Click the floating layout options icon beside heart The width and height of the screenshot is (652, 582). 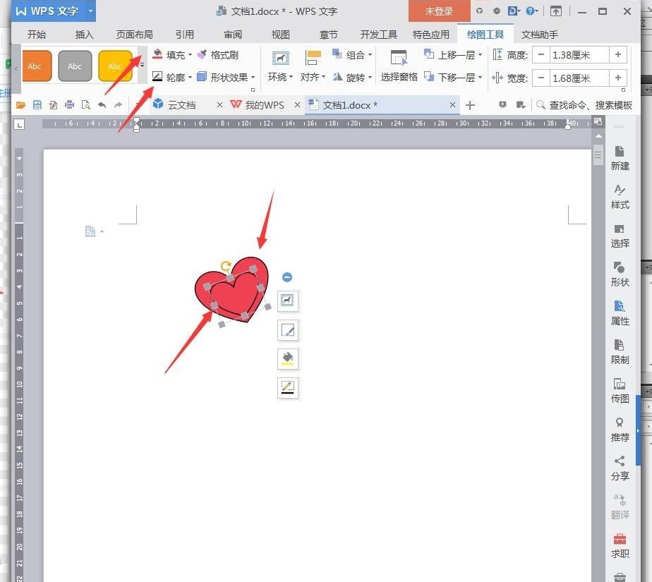[x=287, y=301]
